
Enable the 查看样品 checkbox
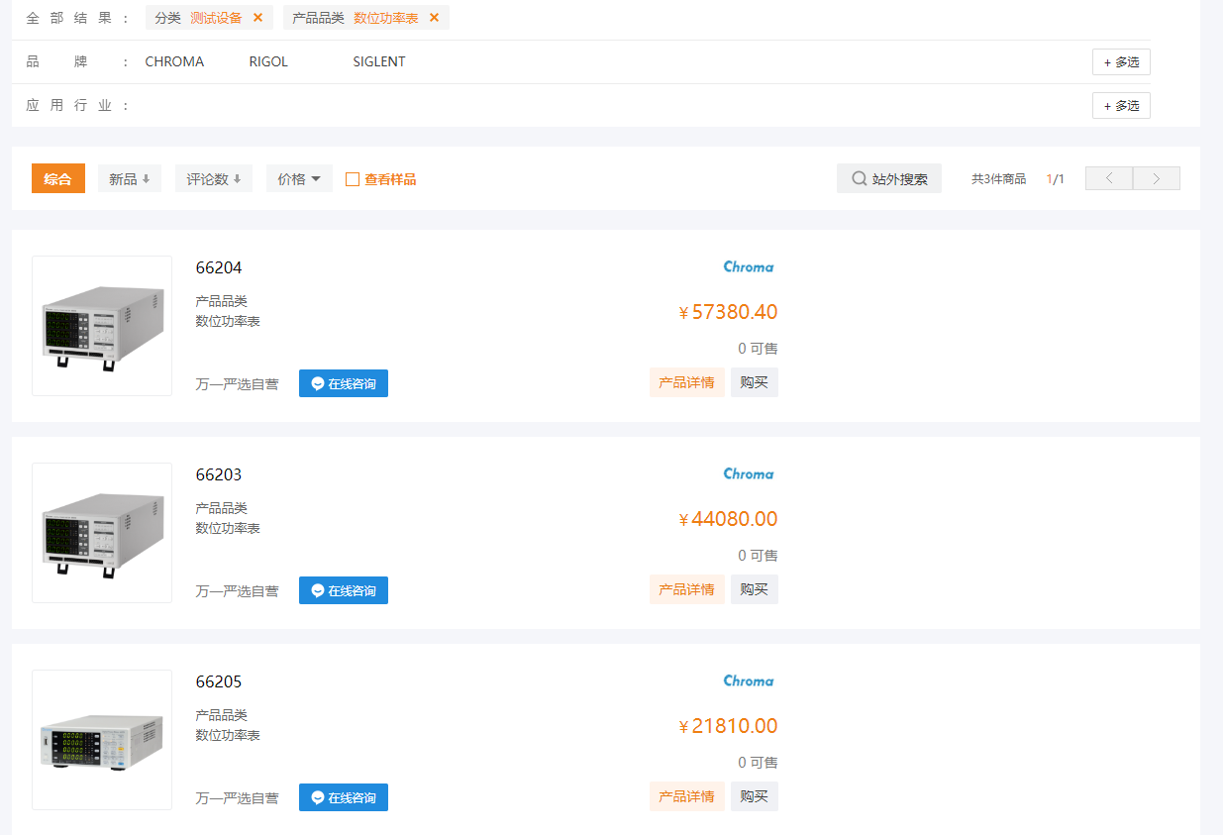click(x=352, y=179)
